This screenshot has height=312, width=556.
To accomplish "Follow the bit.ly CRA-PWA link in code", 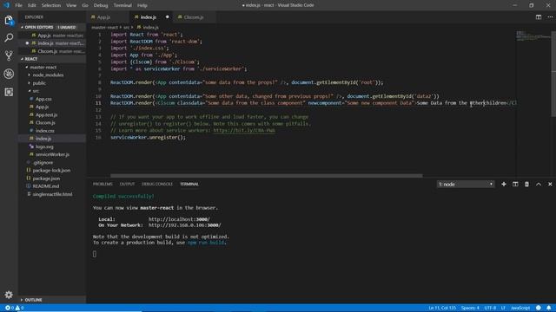I will point(244,131).
